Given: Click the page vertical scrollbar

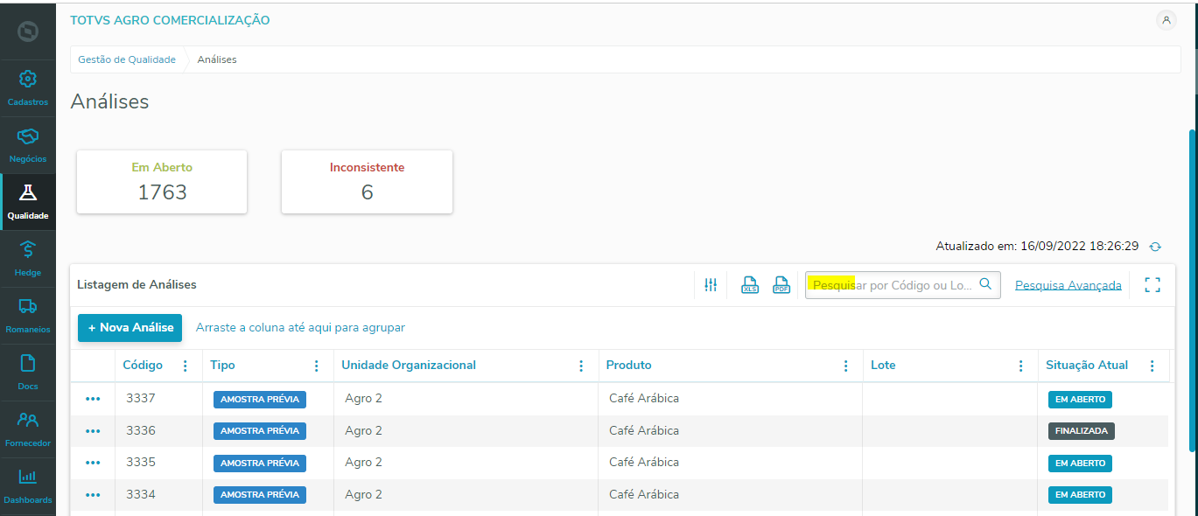Looking at the screenshot, I should (1193, 289).
